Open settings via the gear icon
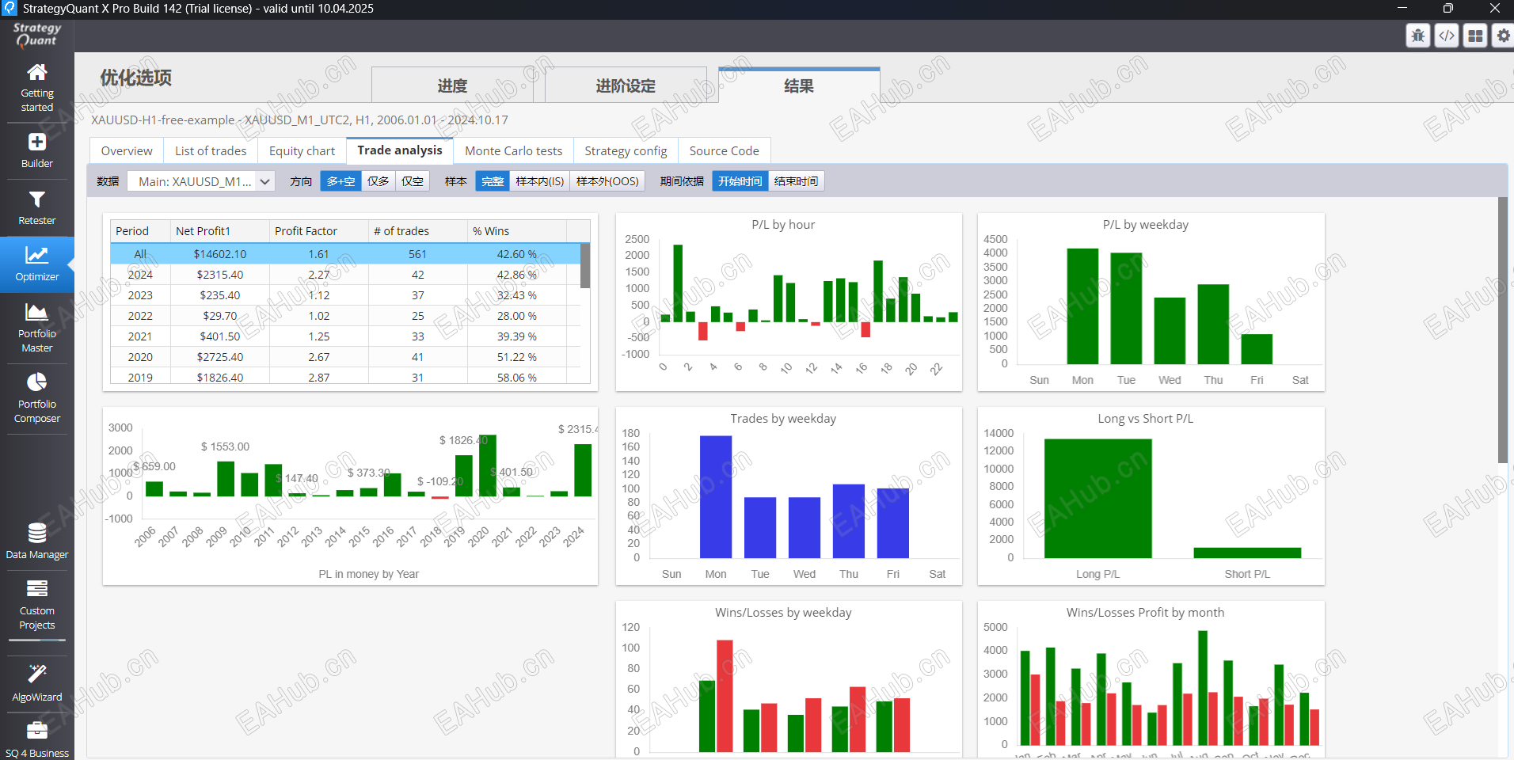 [x=1503, y=36]
